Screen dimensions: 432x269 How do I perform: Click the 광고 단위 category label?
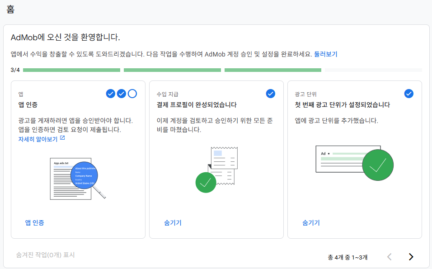[x=306, y=94]
